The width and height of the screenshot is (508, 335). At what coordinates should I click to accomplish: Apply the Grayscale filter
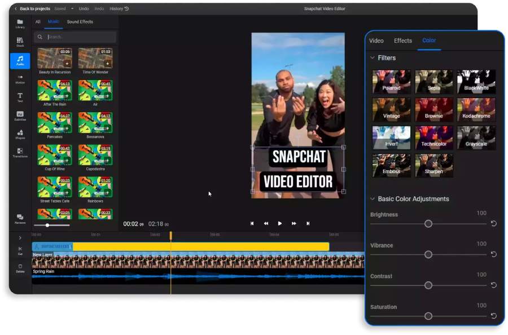click(476, 138)
